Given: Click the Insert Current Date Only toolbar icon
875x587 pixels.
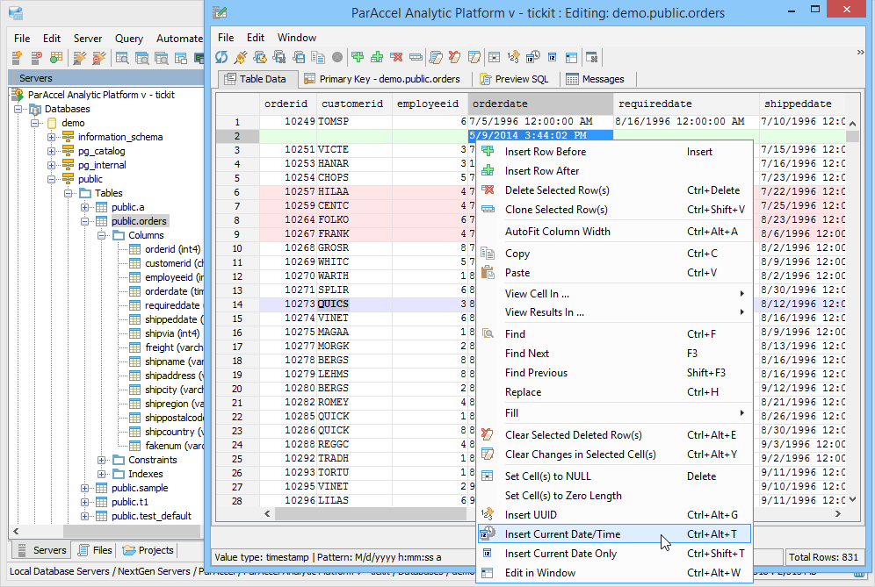Looking at the screenshot, I should (x=552, y=57).
